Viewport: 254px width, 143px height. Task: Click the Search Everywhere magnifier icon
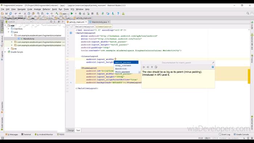(248, 13)
